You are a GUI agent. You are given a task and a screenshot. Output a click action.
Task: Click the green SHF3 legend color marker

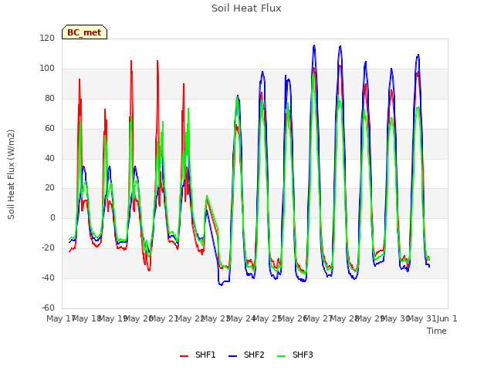coord(281,356)
